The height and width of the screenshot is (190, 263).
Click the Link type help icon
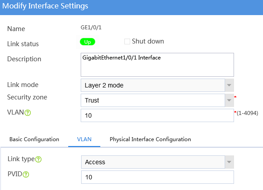click(x=38, y=159)
